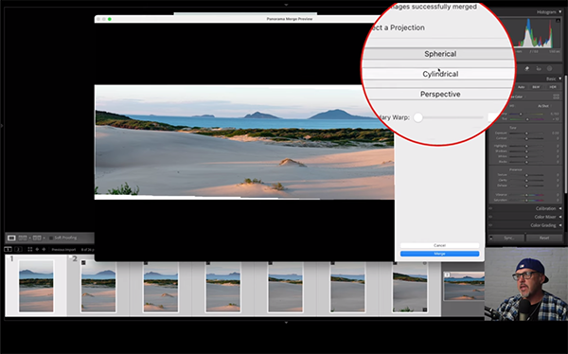This screenshot has height=354, width=568.
Task: Toggle Color Mixer panel visibility eye
Action: pos(490,217)
